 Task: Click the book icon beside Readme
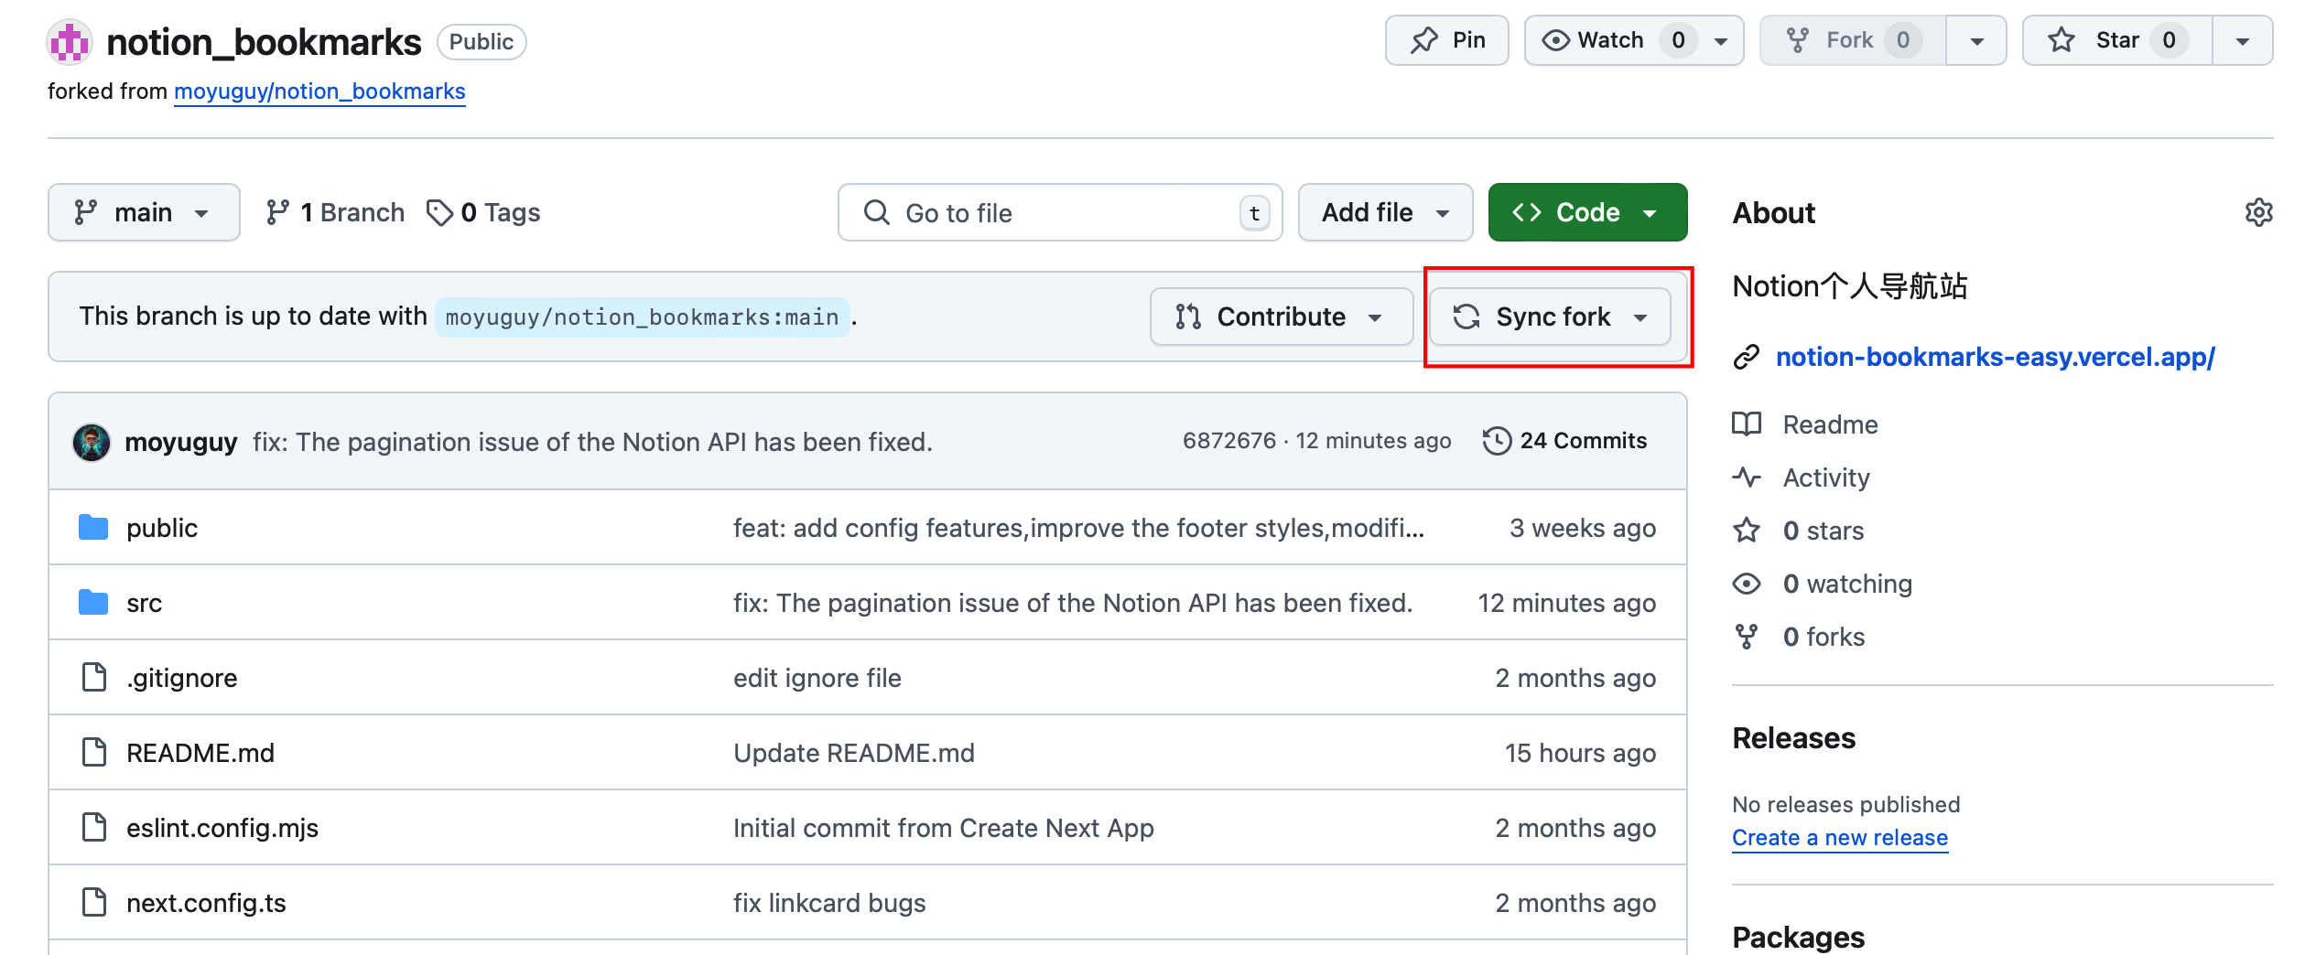pos(1747,424)
